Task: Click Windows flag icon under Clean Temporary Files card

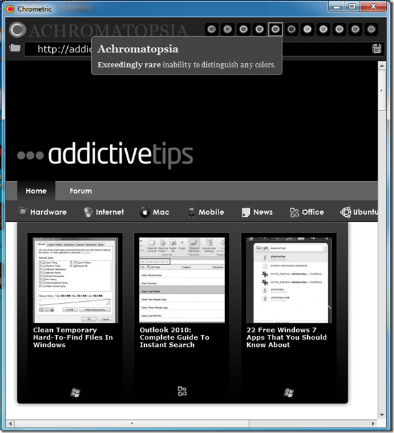Action: (x=75, y=393)
